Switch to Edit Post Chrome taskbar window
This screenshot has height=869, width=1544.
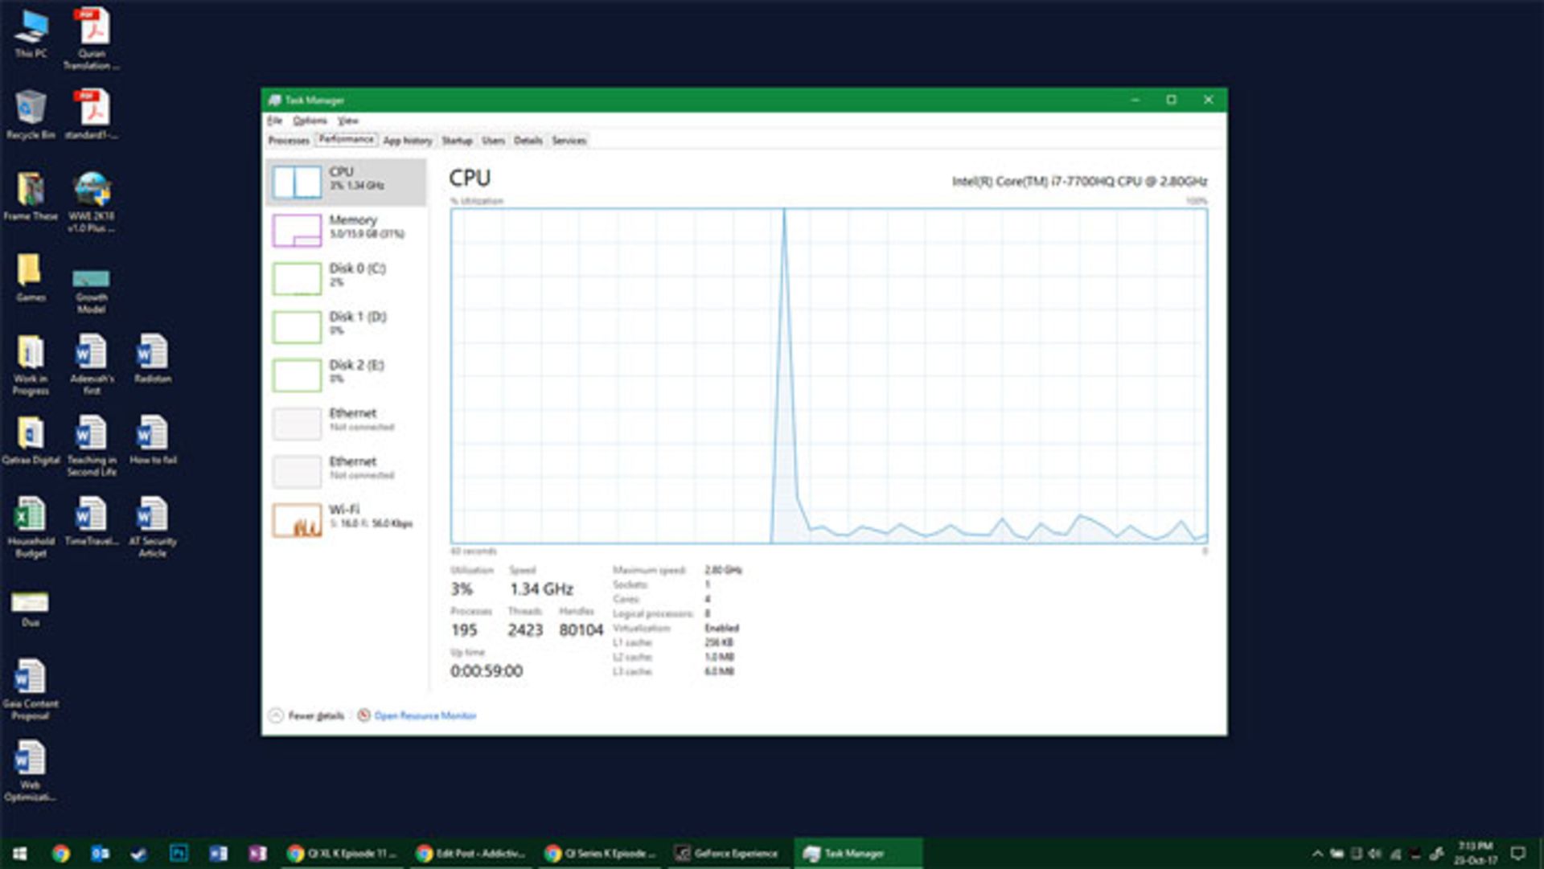(471, 853)
